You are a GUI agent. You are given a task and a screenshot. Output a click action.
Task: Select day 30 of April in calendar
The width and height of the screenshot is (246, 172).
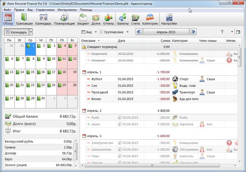(x=41, y=102)
